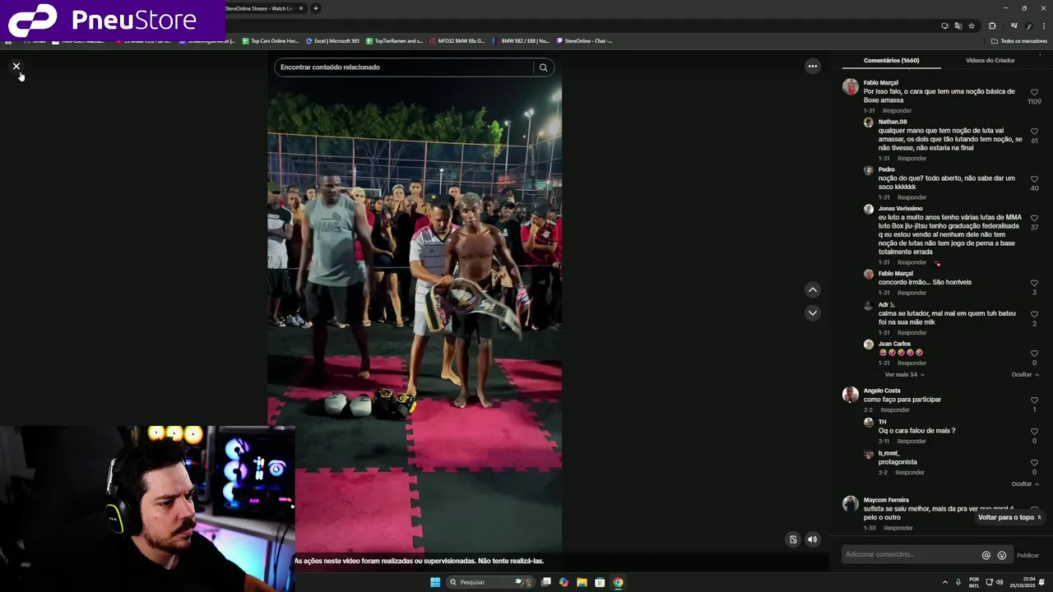Like TH's reply 'Oq o cara falou de mais ?'
The width and height of the screenshot is (1053, 592).
click(x=1034, y=432)
